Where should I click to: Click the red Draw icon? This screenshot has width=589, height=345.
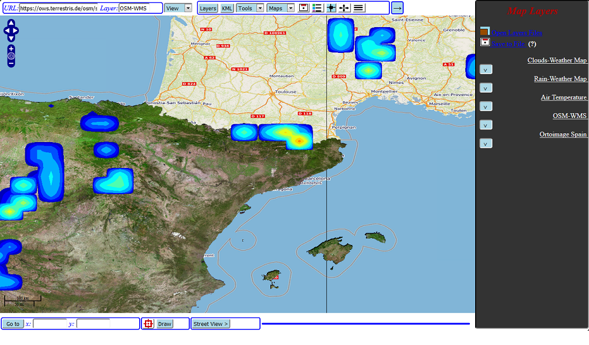148,324
